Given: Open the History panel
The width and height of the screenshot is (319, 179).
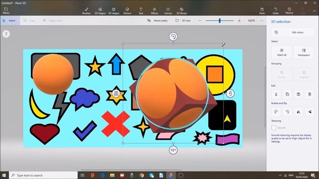Looking at the screenshot, I should [289, 11].
